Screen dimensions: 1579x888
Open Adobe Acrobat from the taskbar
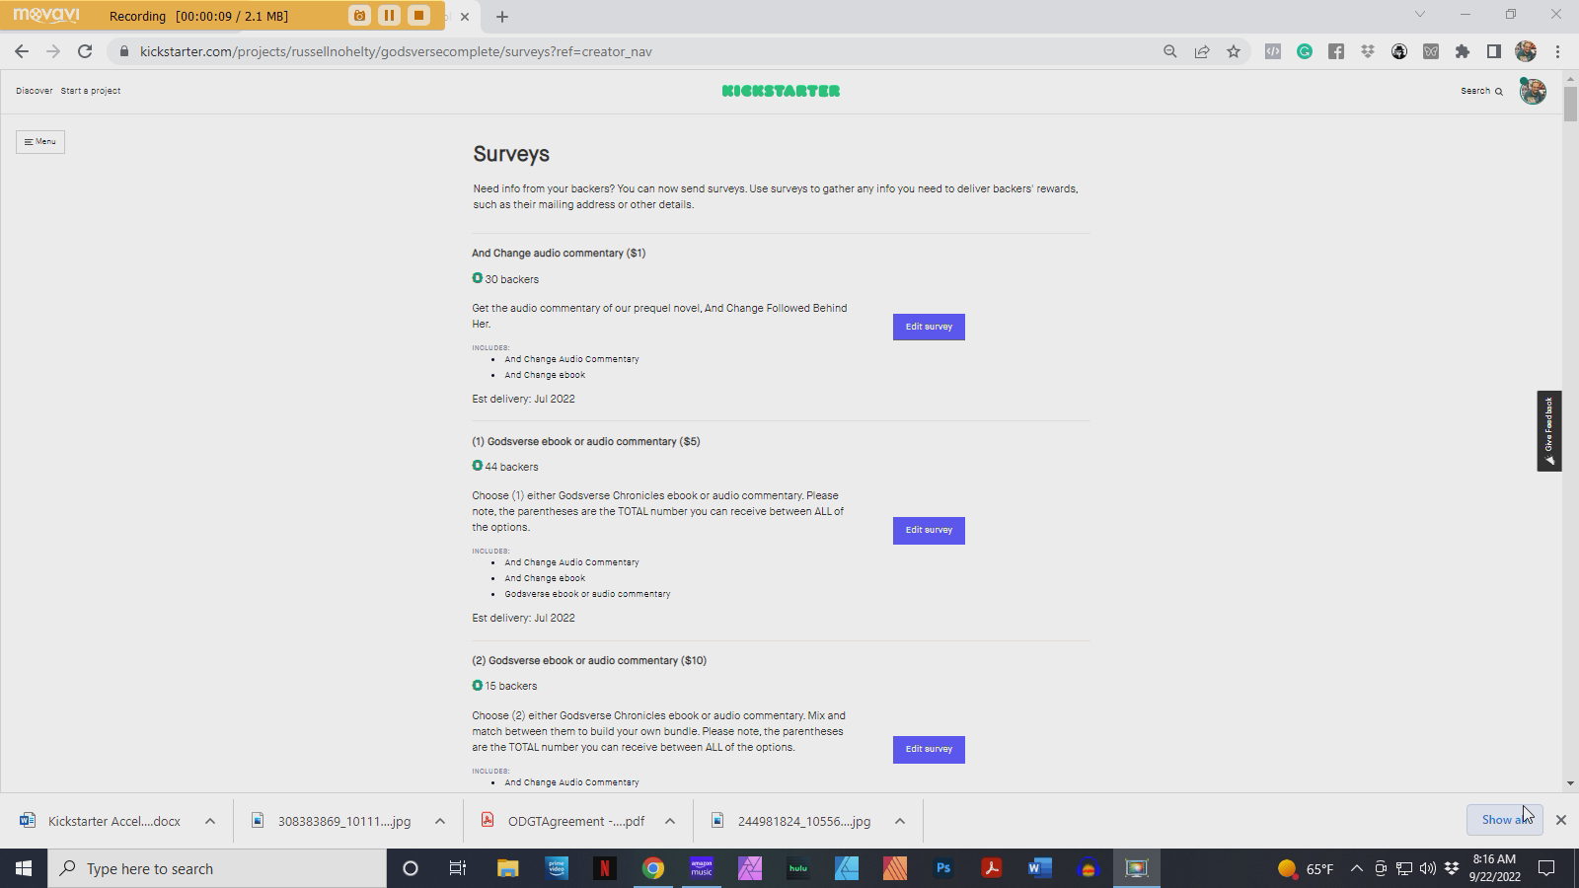click(990, 868)
